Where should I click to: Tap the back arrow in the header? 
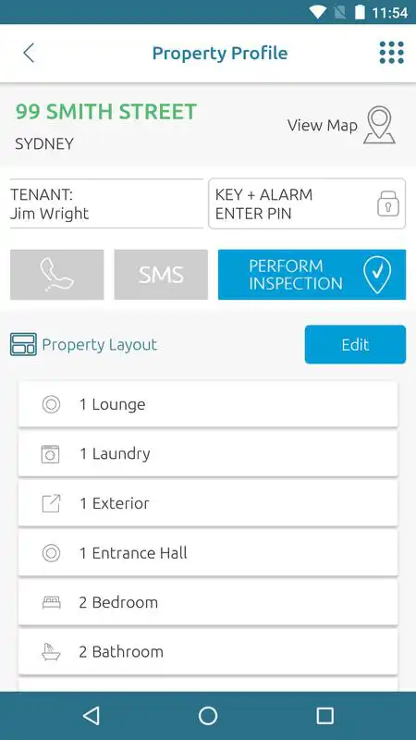tap(29, 53)
